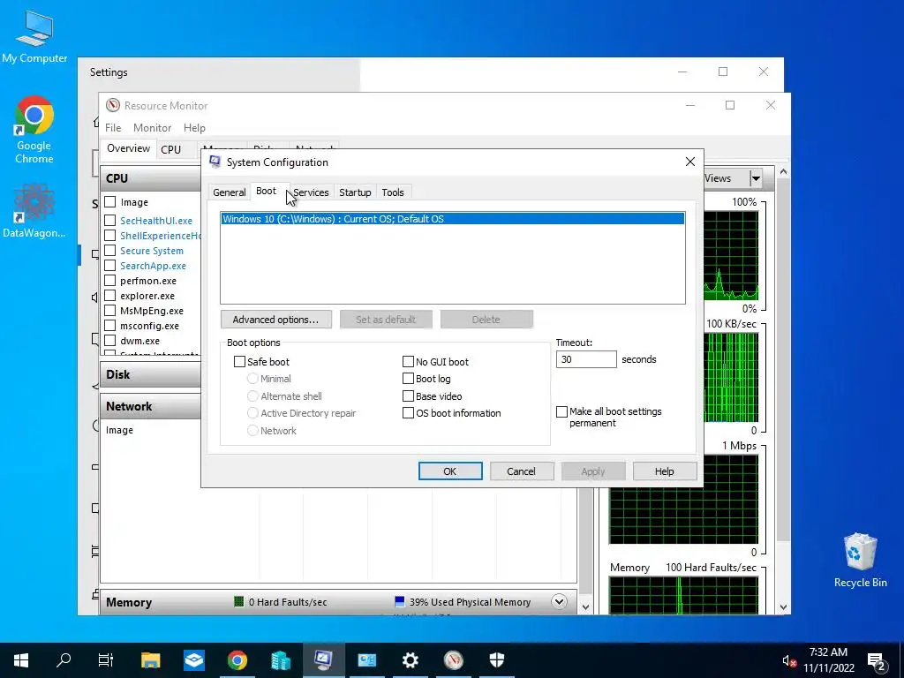Click System Configuration title bar icon

click(215, 162)
